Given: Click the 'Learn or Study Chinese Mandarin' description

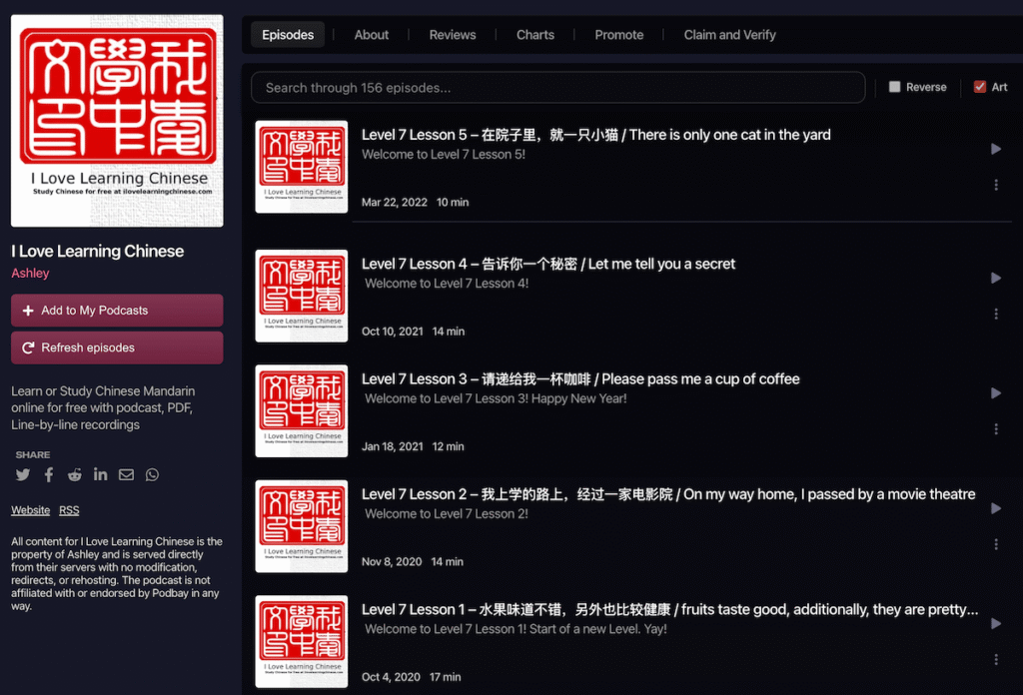Looking at the screenshot, I should (103, 407).
